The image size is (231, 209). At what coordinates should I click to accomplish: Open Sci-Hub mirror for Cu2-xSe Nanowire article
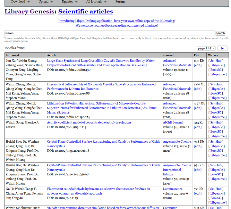point(216,61)
